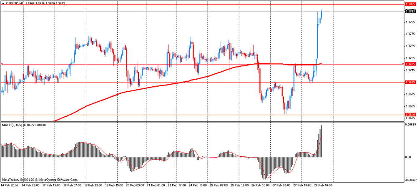
Task: Click the MetaTrader copyright notice text
Action: click(x=40, y=180)
